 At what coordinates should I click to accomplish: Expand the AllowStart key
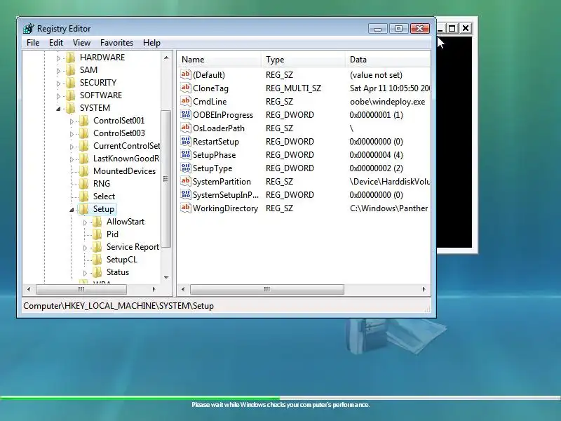tap(85, 222)
